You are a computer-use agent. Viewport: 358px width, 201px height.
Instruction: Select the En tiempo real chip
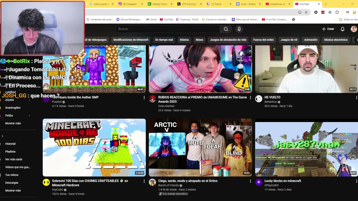(164, 40)
